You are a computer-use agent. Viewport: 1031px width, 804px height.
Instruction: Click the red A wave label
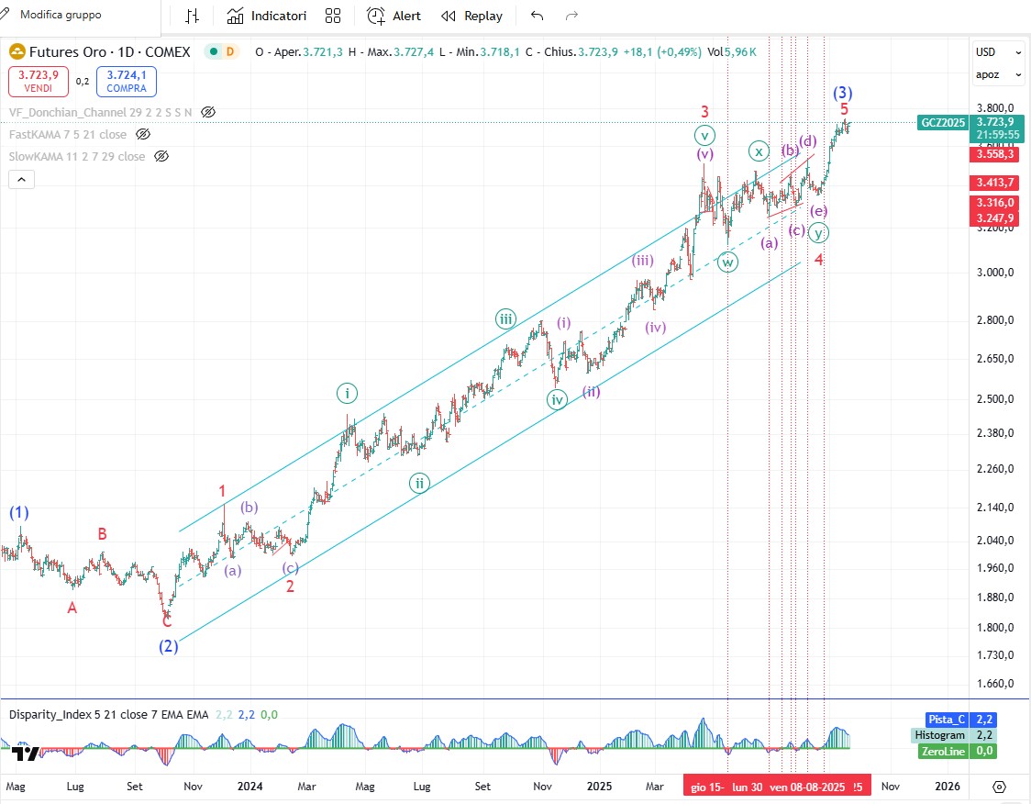point(72,608)
